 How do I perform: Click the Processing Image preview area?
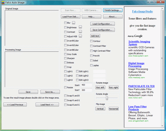[x=32, y=69]
